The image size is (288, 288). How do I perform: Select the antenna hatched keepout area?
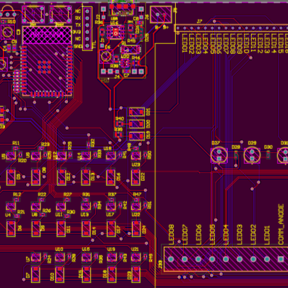coord(47,35)
